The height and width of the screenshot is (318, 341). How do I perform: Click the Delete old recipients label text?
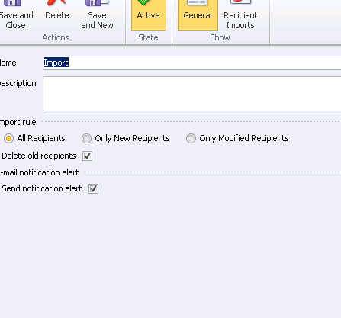[39, 156]
